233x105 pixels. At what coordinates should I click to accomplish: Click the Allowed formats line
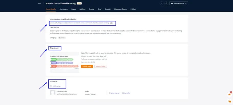(94, 56)
